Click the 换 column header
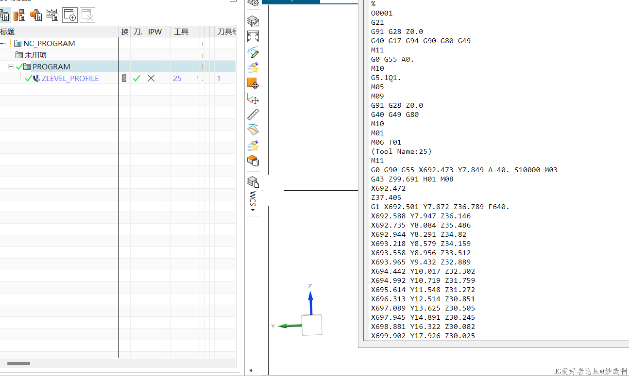Viewport: 629px width, 377px height. (125, 32)
